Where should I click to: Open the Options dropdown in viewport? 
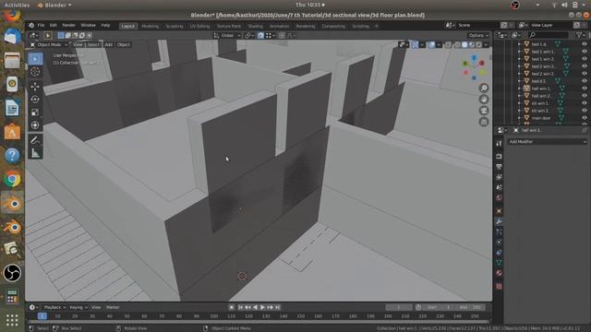click(x=478, y=35)
